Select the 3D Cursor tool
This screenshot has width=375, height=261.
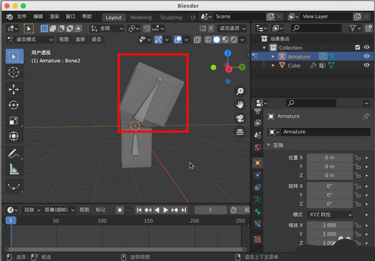[14, 72]
